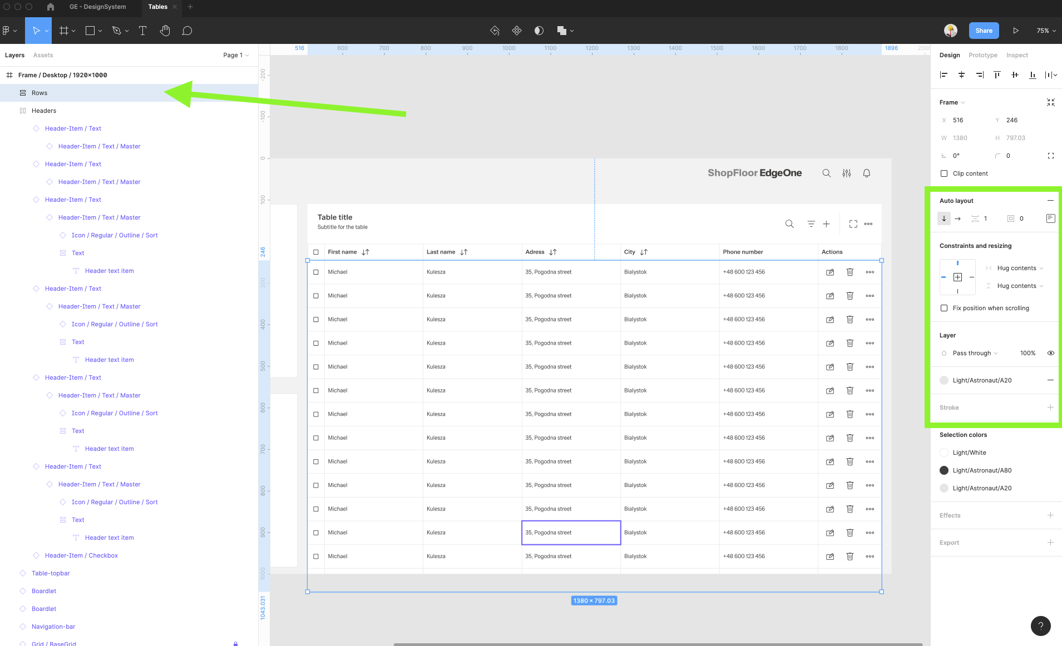Select the Text tool in toolbar
This screenshot has width=1062, height=646.
142,31
